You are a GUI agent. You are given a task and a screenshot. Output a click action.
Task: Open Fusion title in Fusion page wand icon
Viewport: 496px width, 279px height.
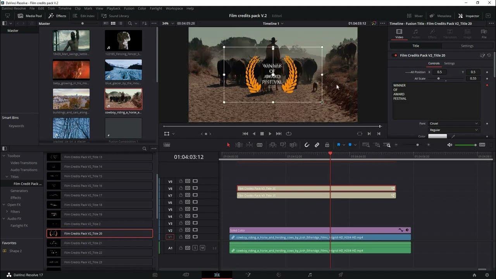tap(482, 55)
